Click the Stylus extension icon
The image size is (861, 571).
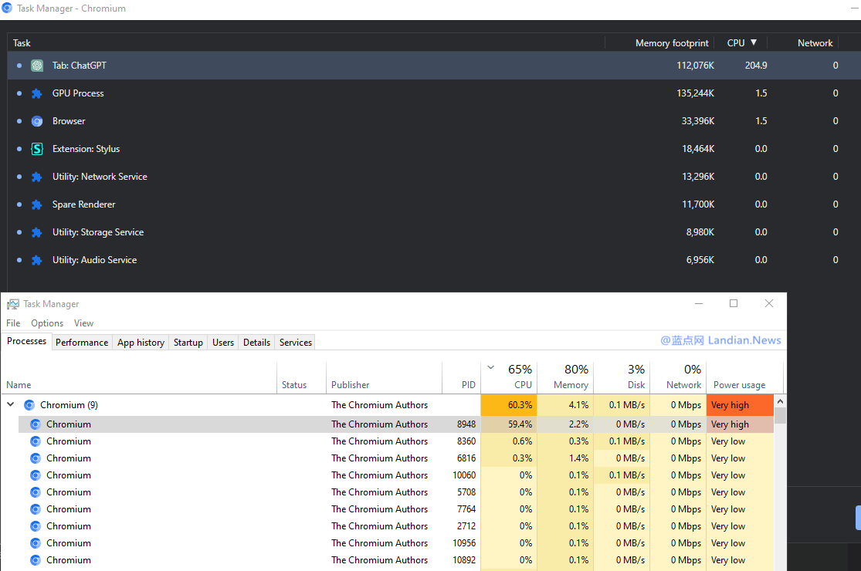37,149
